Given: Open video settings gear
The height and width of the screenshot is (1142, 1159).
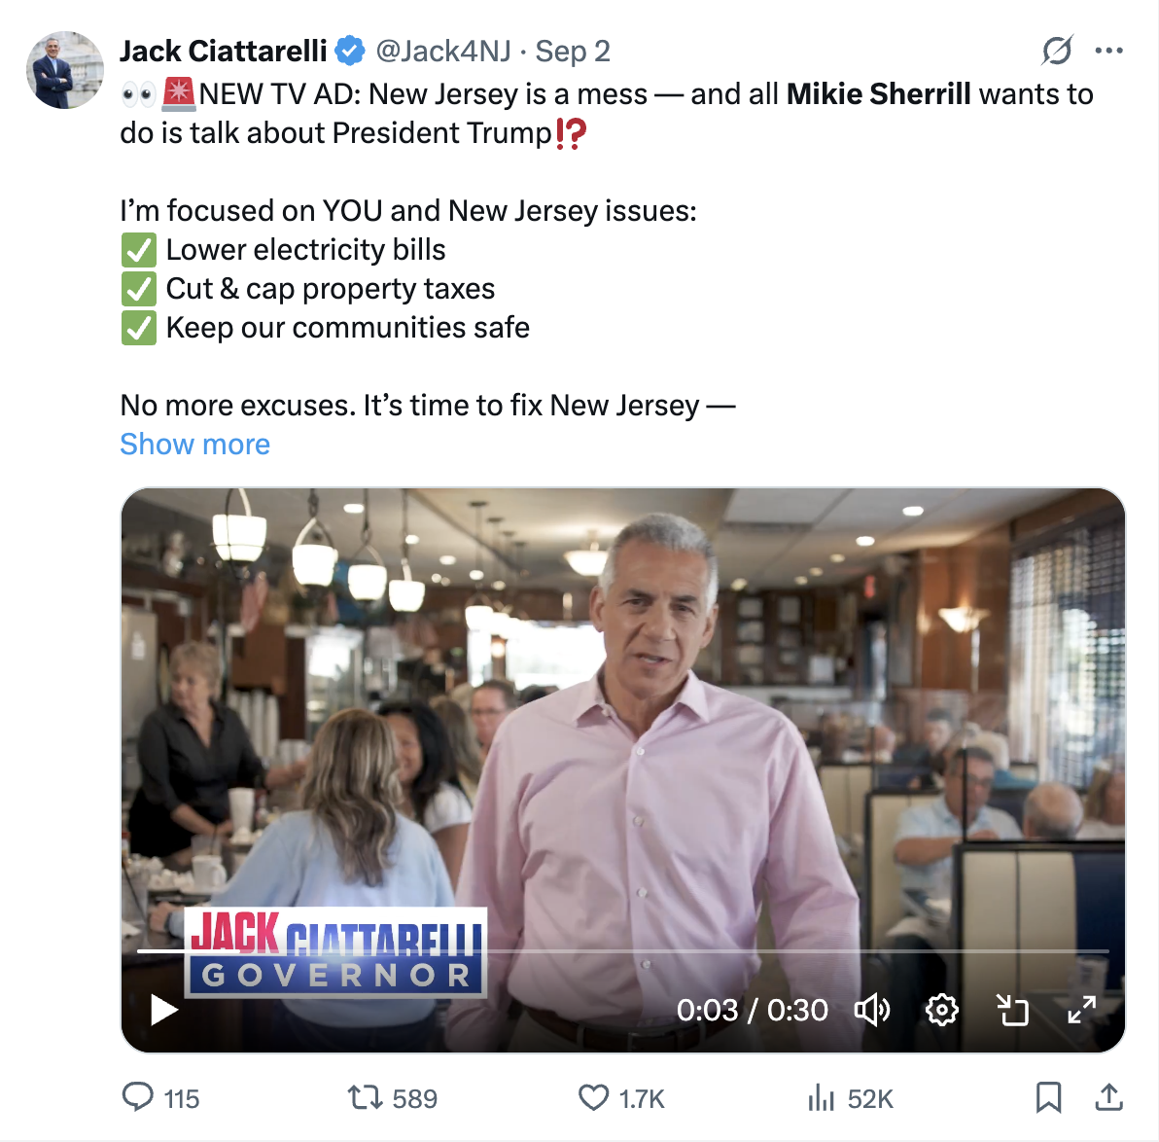Looking at the screenshot, I should (941, 1010).
